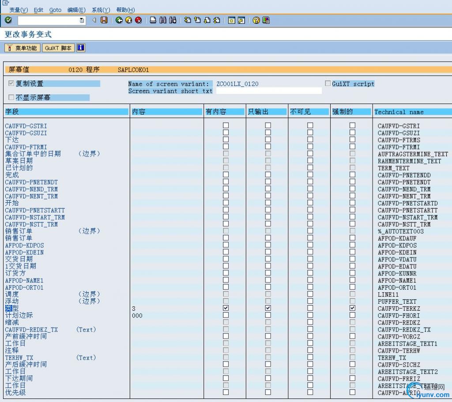Click the 菜单功能 button
Screen dimensions: 452x402
click(x=22, y=48)
